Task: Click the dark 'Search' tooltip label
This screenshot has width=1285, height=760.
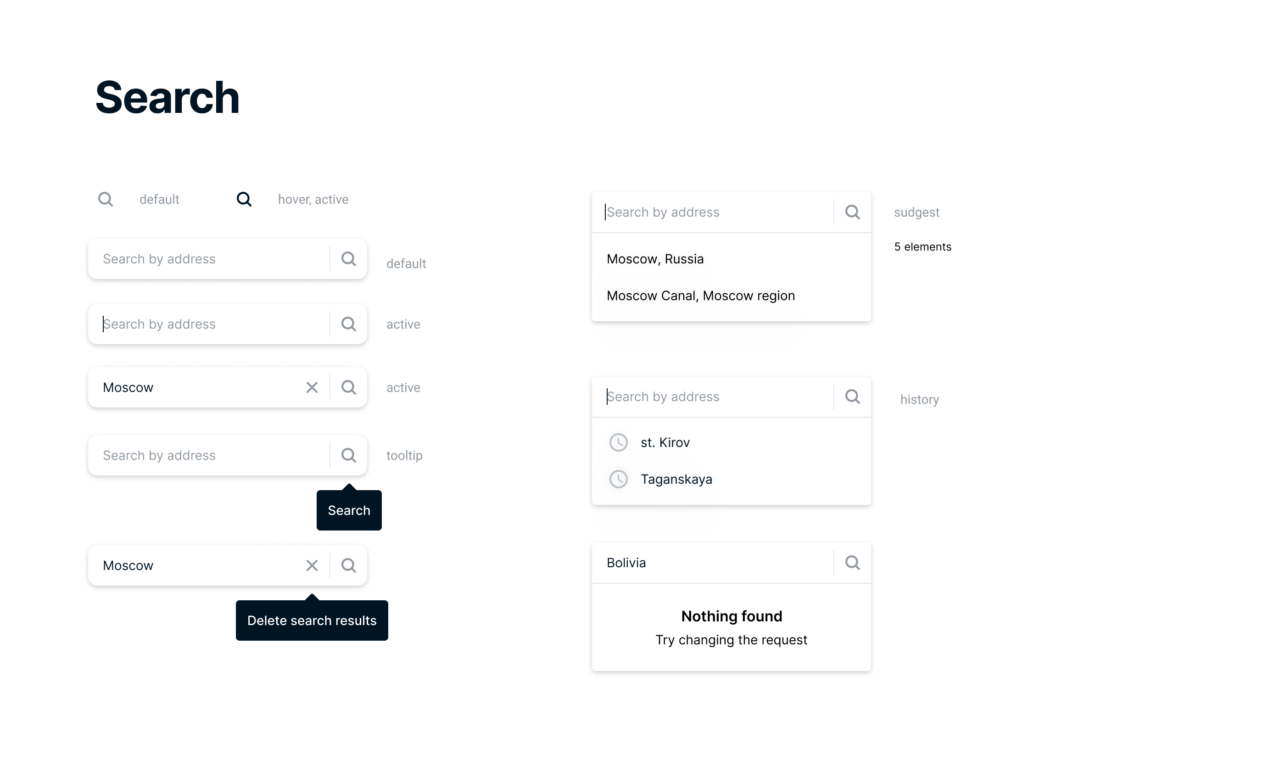Action: click(x=349, y=511)
